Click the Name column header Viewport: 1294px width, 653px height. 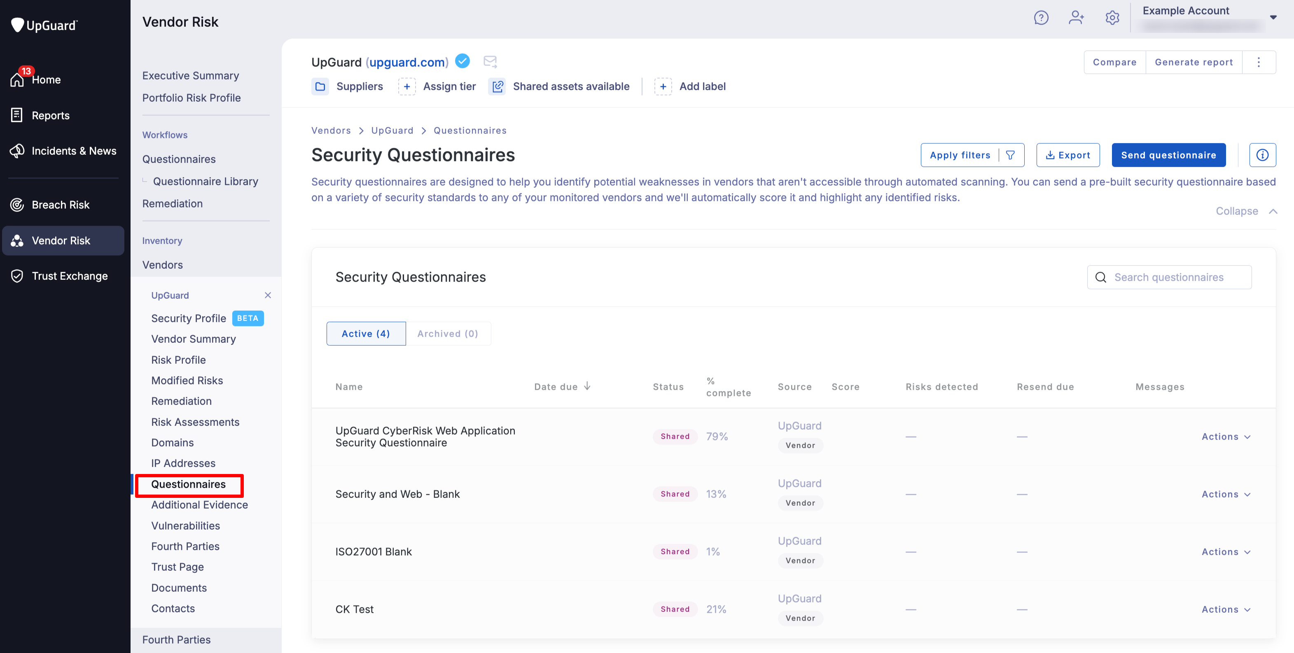[x=348, y=387]
